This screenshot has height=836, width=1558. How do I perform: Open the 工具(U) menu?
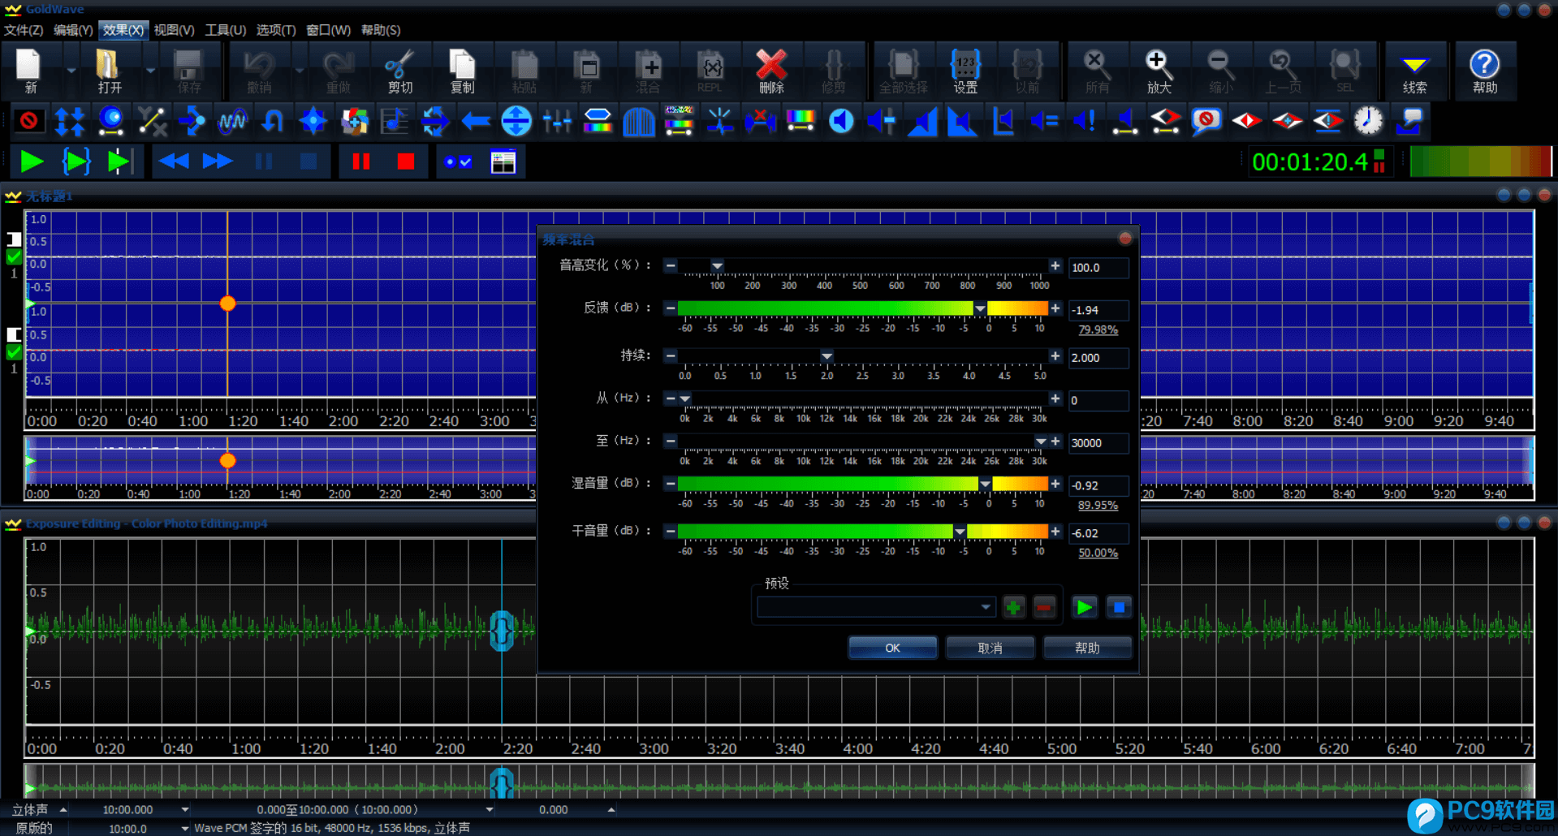225,30
